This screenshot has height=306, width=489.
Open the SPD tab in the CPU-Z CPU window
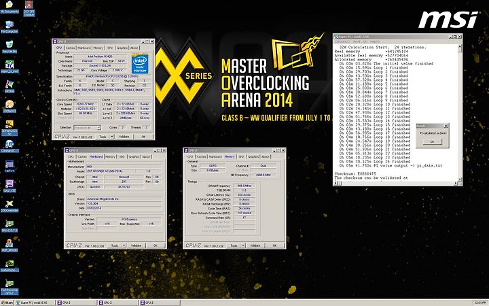coord(110,48)
